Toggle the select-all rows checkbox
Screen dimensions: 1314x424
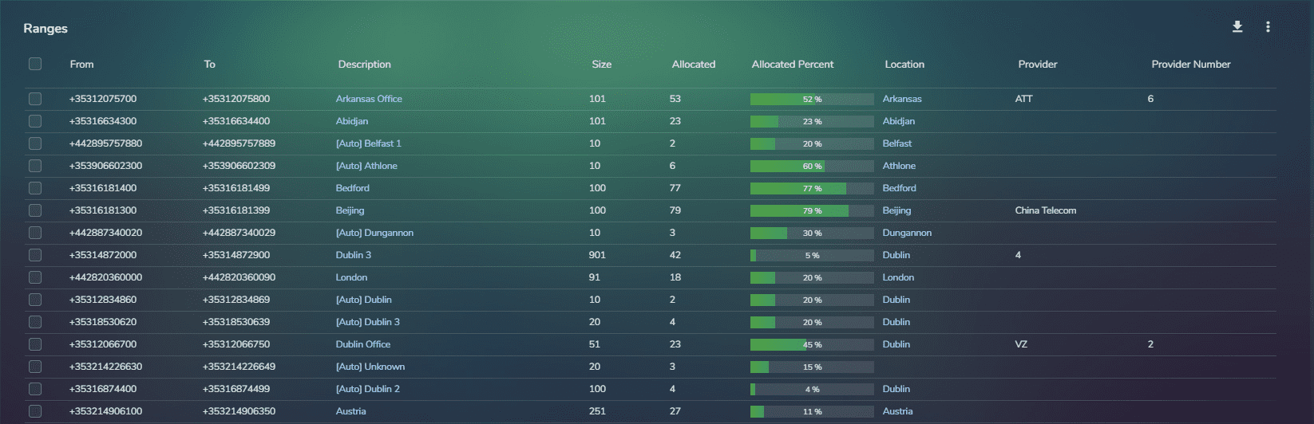[x=35, y=64]
